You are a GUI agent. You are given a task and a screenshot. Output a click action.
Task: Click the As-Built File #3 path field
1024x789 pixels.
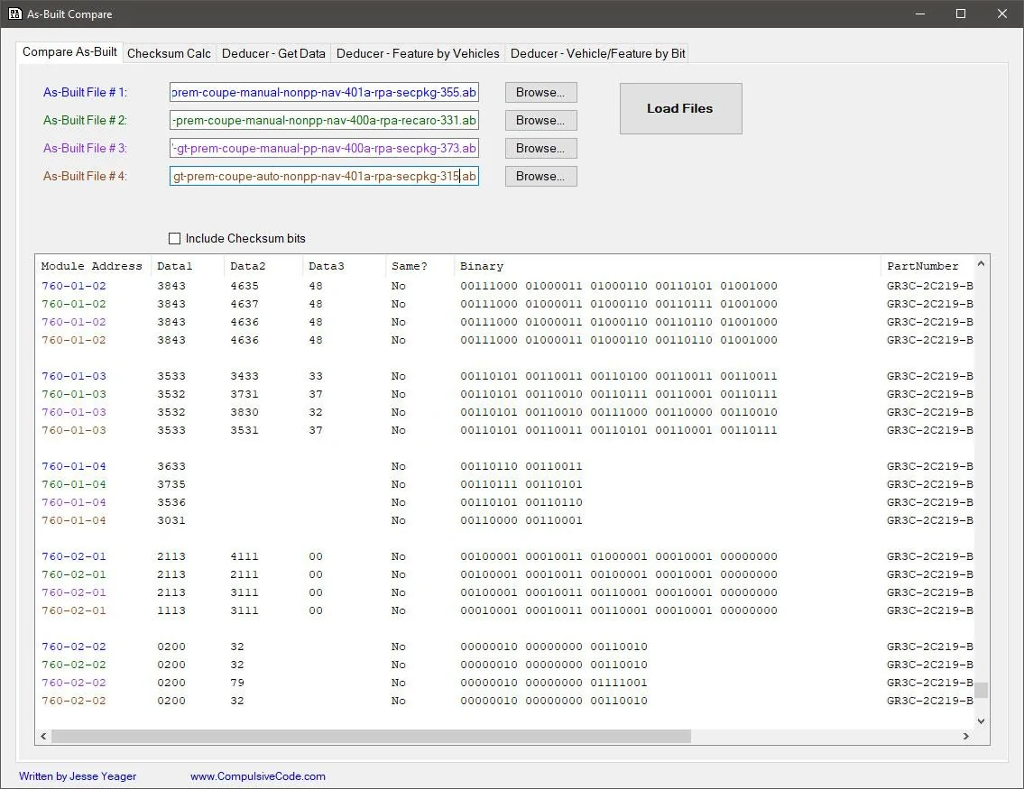point(324,148)
